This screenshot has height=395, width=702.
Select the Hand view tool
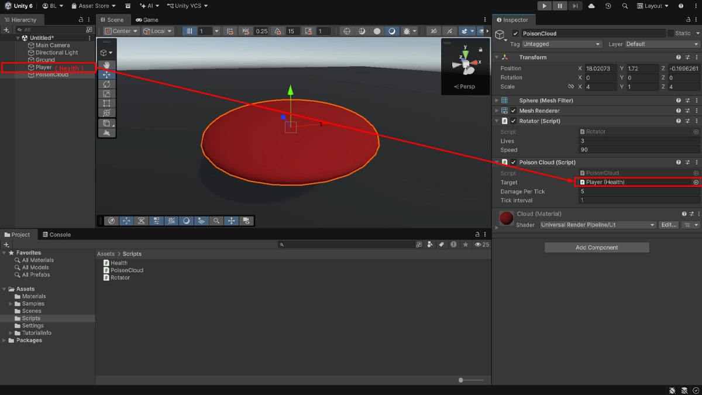pyautogui.click(x=106, y=65)
